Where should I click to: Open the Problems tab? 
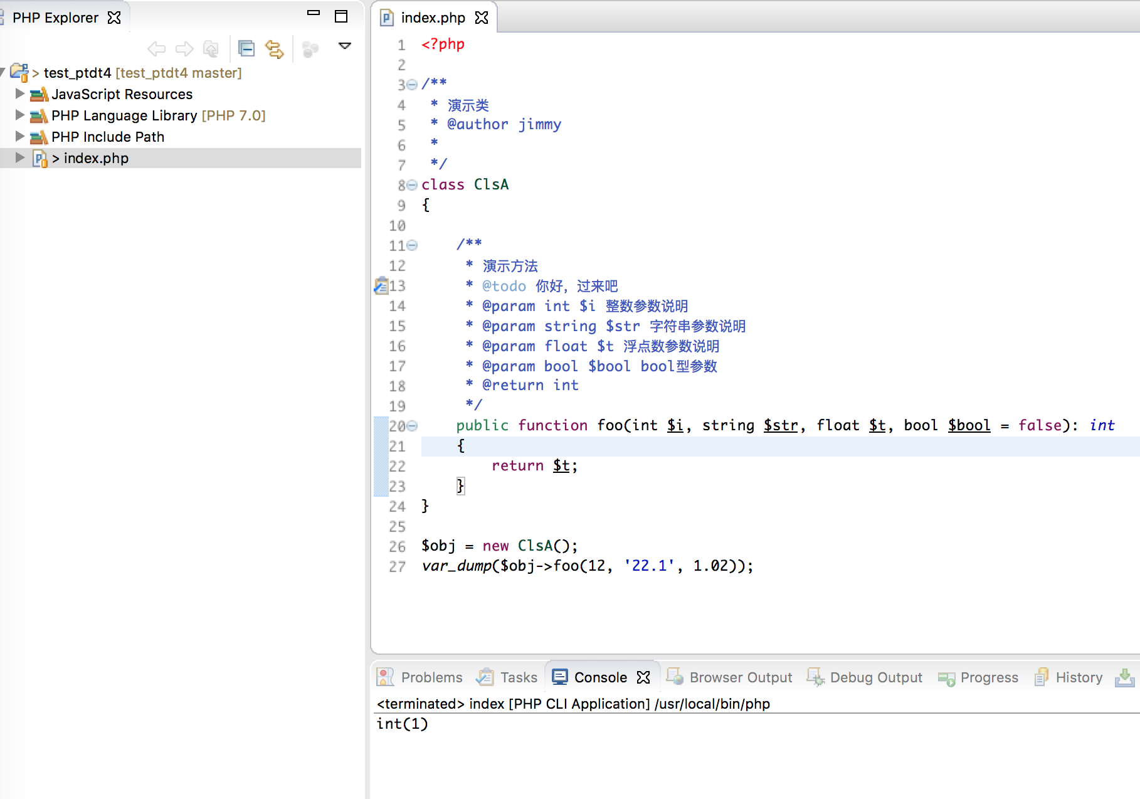click(x=431, y=677)
